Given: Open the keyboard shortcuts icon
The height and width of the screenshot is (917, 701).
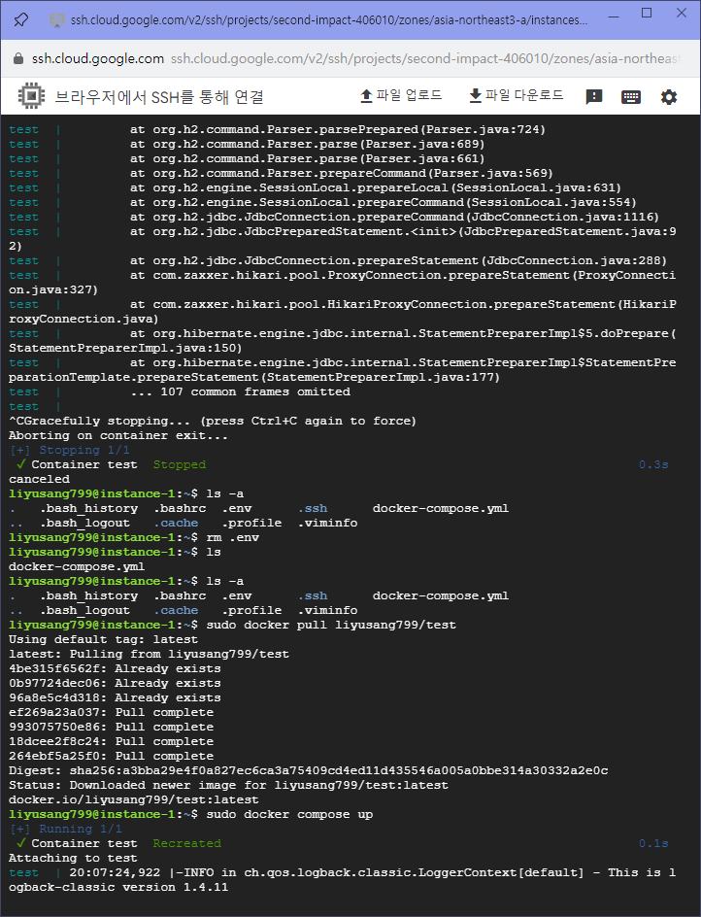Looking at the screenshot, I should [631, 97].
